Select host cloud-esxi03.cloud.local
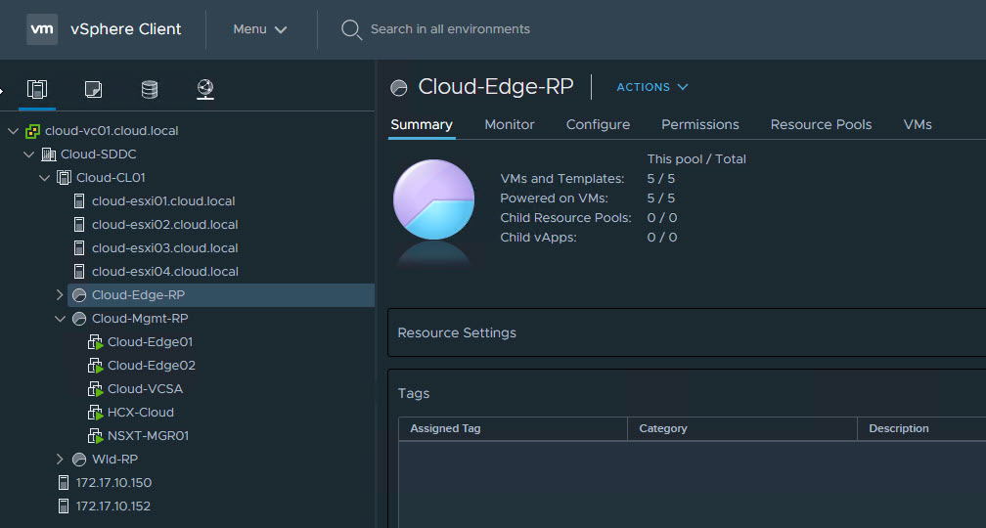The height and width of the screenshot is (528, 986). coord(164,248)
